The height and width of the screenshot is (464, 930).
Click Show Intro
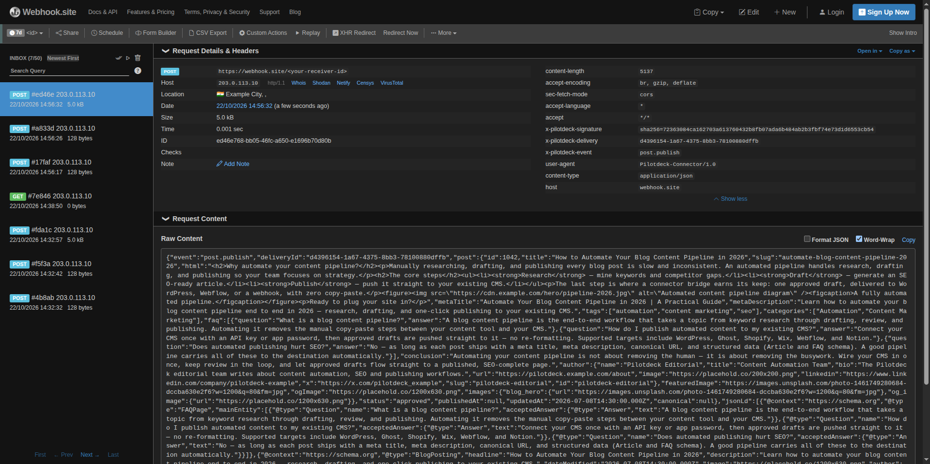coord(903,33)
